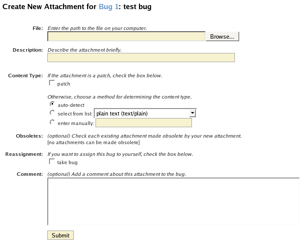Screen dimensions: 307x244
Task: Choose the "select from list" radio button
Action: (x=52, y=113)
